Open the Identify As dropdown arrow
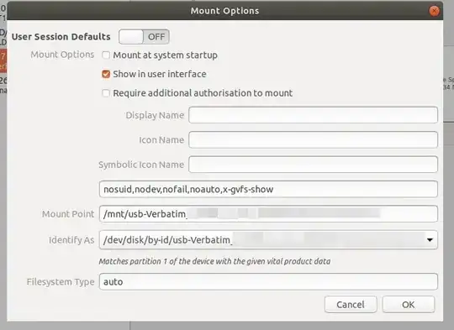The height and width of the screenshot is (330, 454). (430, 240)
